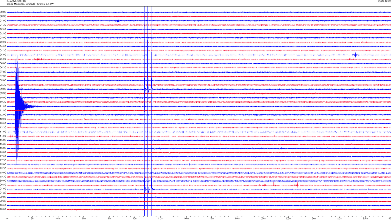The width and height of the screenshot is (391, 220).
Task: Select the 18:00 trace time label
Action: click(3, 164)
